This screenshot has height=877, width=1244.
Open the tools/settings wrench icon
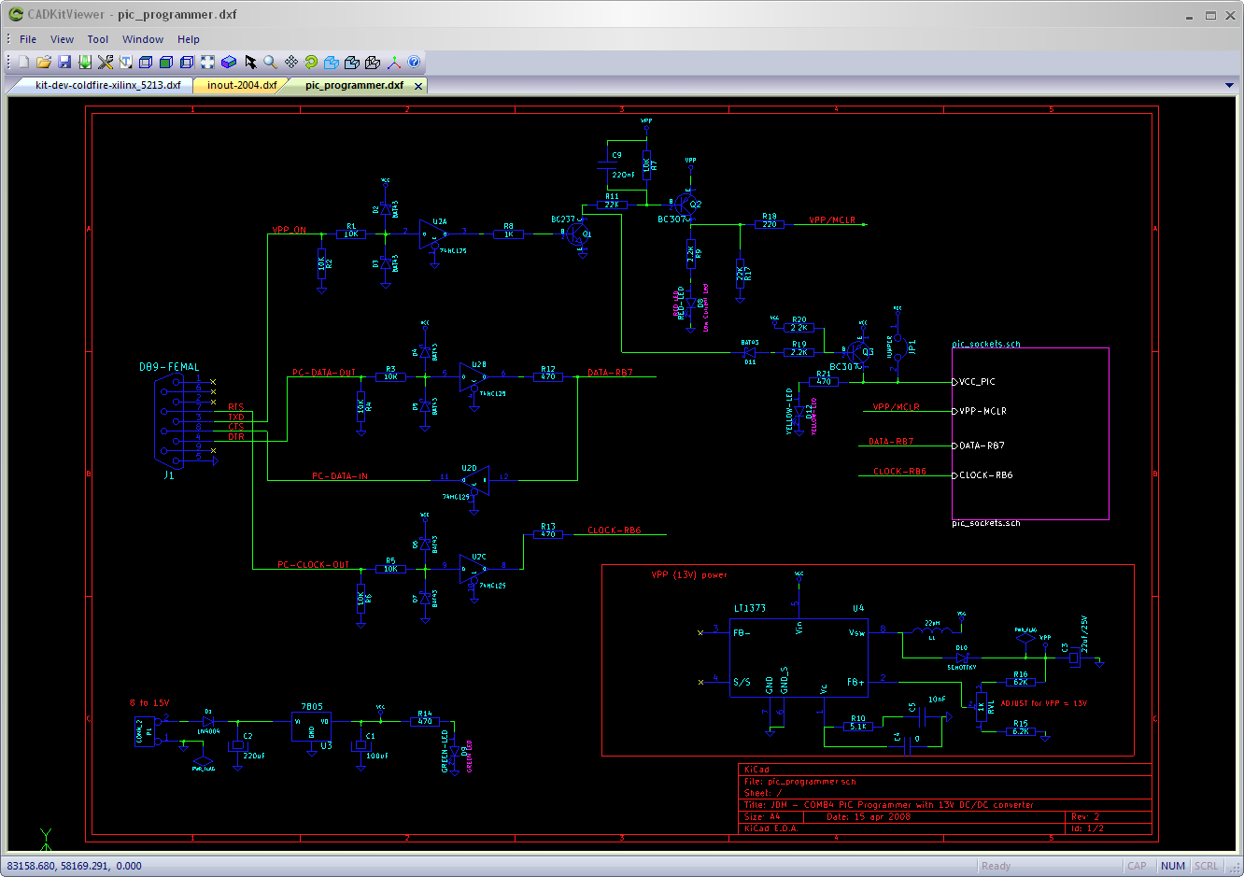tap(104, 62)
